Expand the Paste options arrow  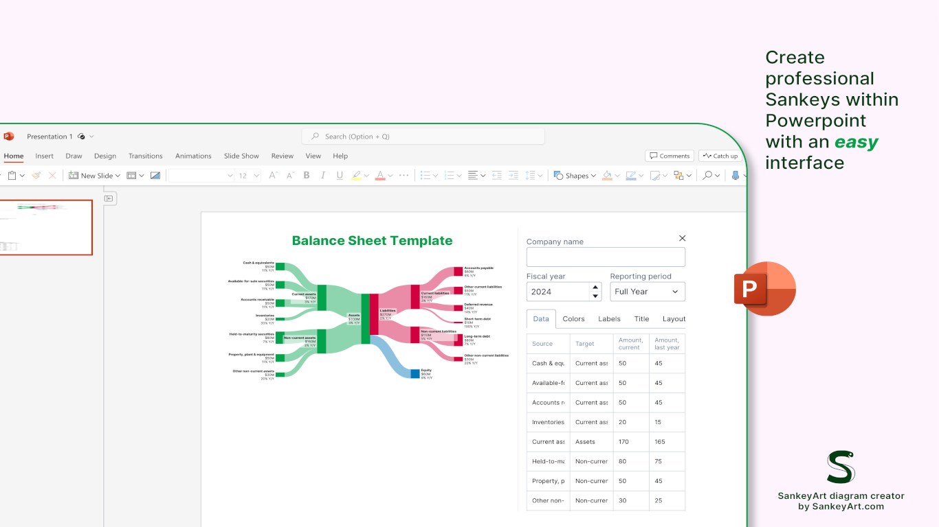pyautogui.click(x=22, y=176)
